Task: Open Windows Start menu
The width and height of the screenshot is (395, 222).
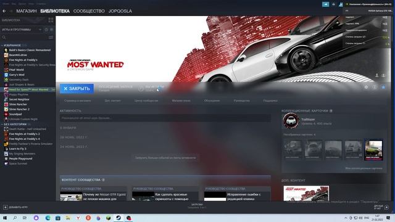Action: 4,218
